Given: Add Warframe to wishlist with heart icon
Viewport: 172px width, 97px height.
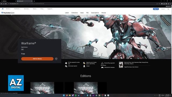Looking at the screenshot, I should pyautogui.click(x=56, y=59).
